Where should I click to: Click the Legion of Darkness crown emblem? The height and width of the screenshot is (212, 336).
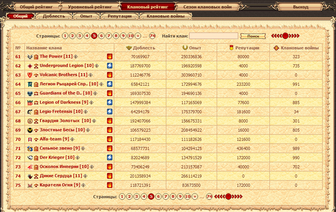click(x=30, y=103)
